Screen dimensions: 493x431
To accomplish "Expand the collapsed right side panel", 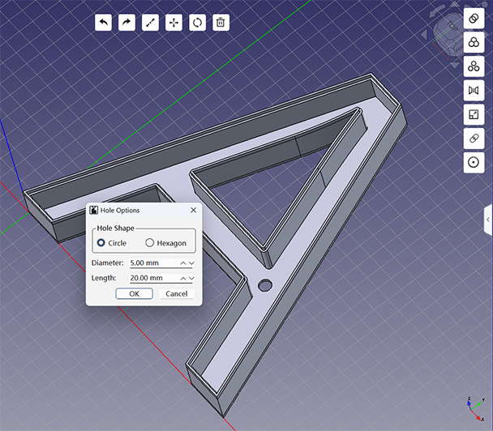I will 488,220.
